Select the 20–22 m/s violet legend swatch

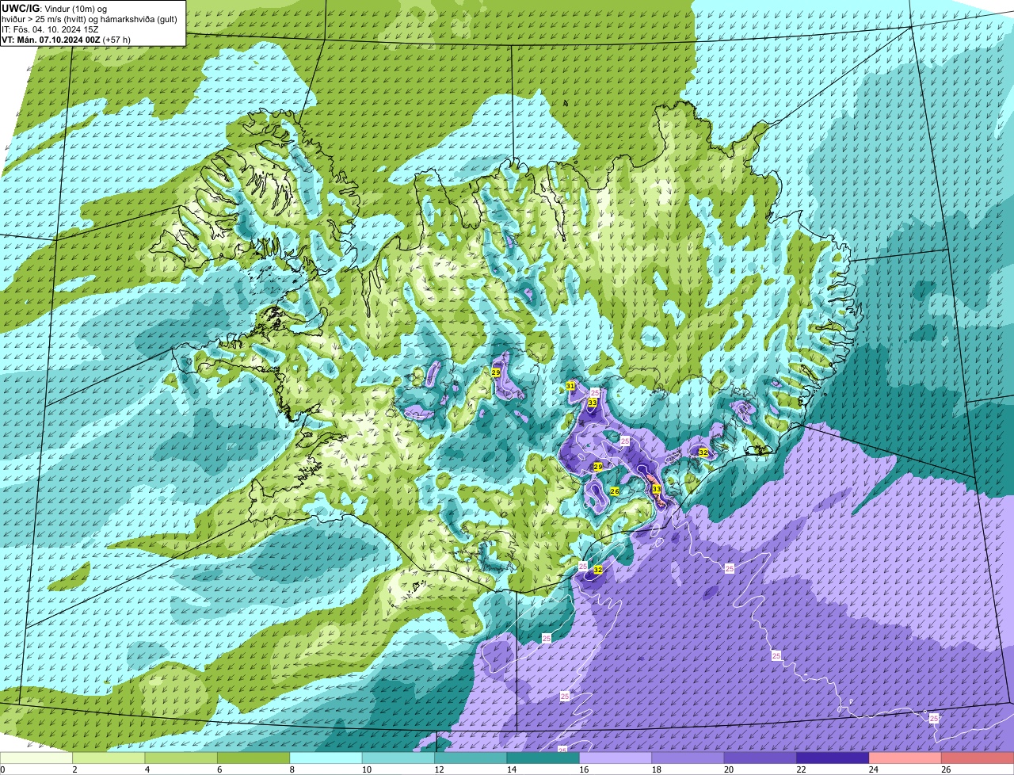[760, 758]
